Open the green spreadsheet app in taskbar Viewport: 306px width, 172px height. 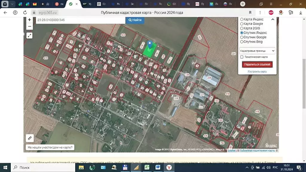click(x=147, y=168)
